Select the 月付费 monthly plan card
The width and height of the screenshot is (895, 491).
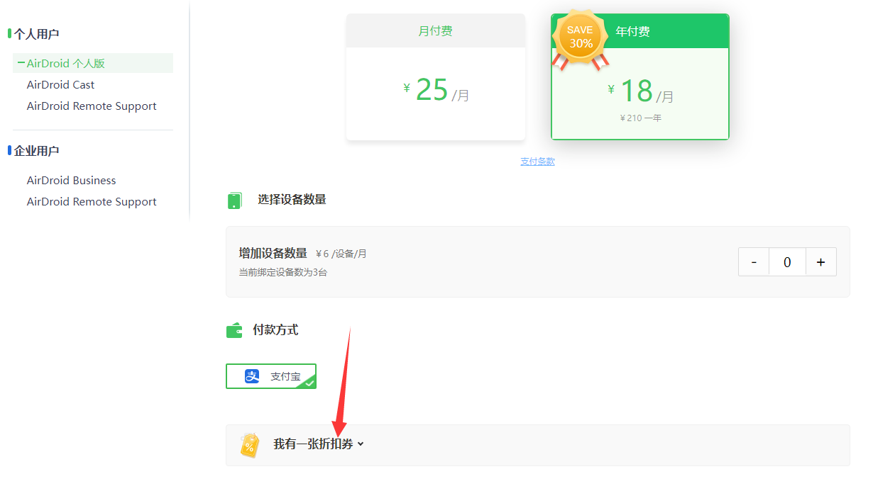click(x=436, y=77)
